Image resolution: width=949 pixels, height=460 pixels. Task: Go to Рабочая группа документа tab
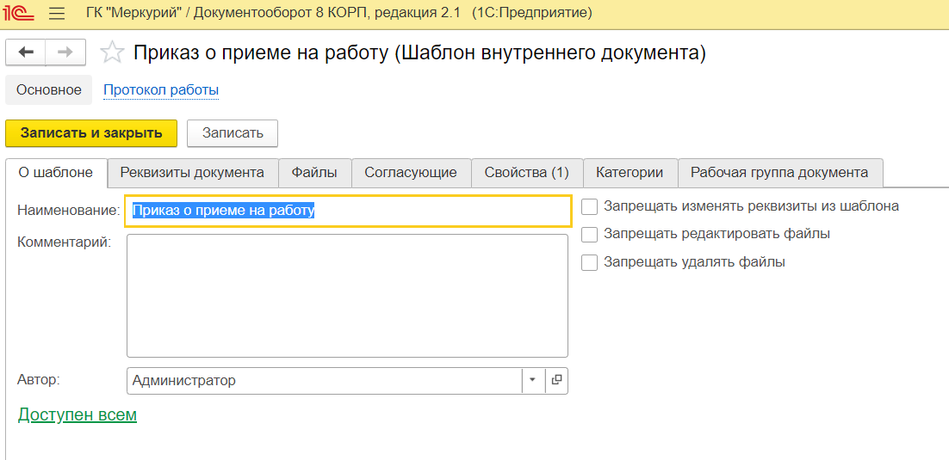coord(779,173)
